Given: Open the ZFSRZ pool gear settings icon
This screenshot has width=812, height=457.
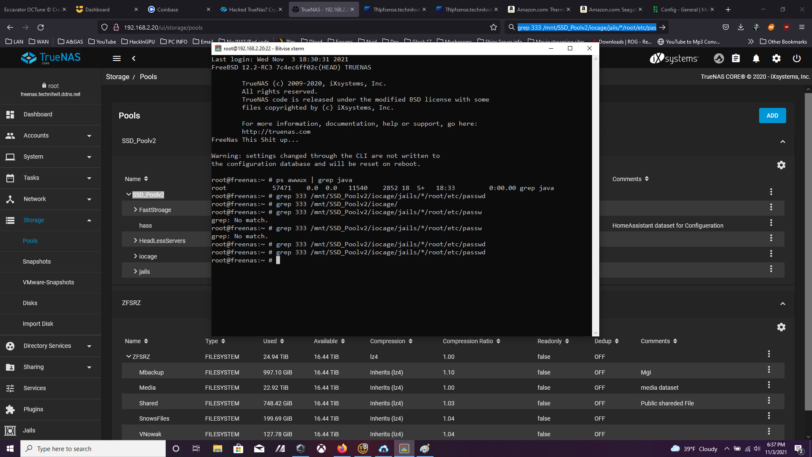Looking at the screenshot, I should click(781, 327).
